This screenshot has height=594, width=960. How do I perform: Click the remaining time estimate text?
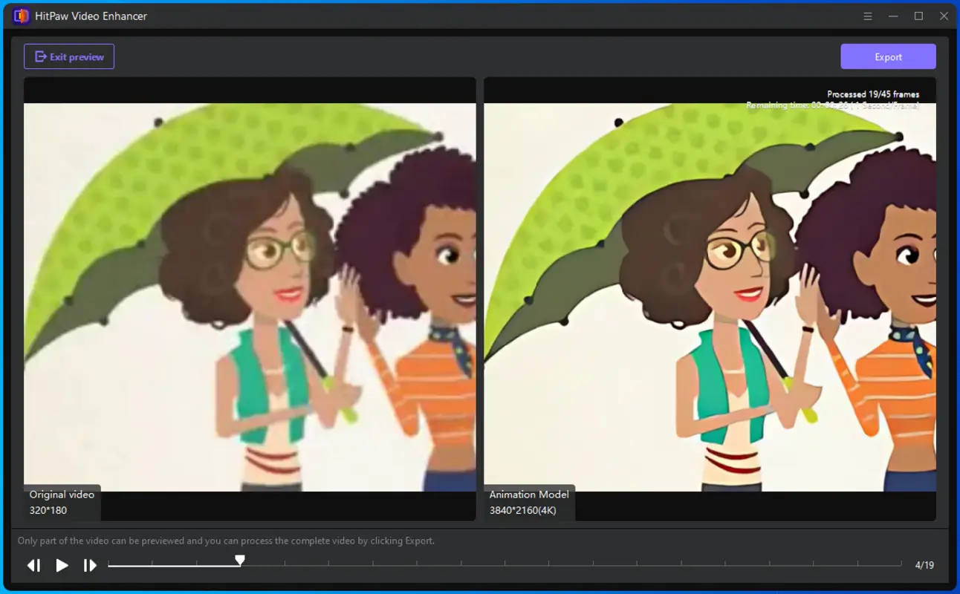click(832, 105)
